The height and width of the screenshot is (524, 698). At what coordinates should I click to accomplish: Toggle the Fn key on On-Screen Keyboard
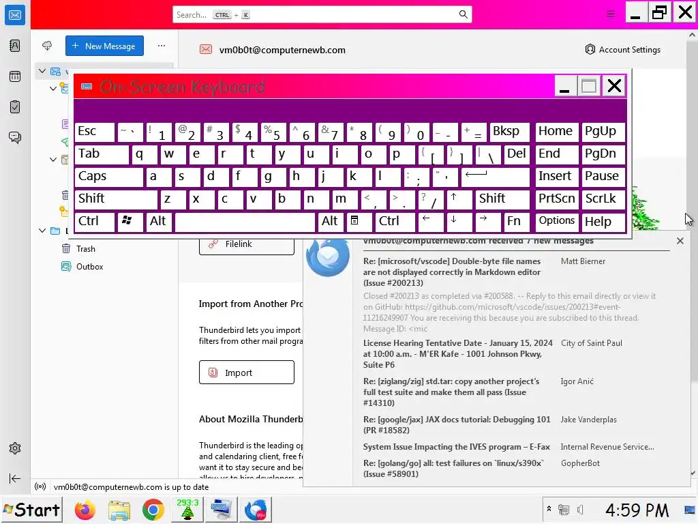(x=517, y=222)
